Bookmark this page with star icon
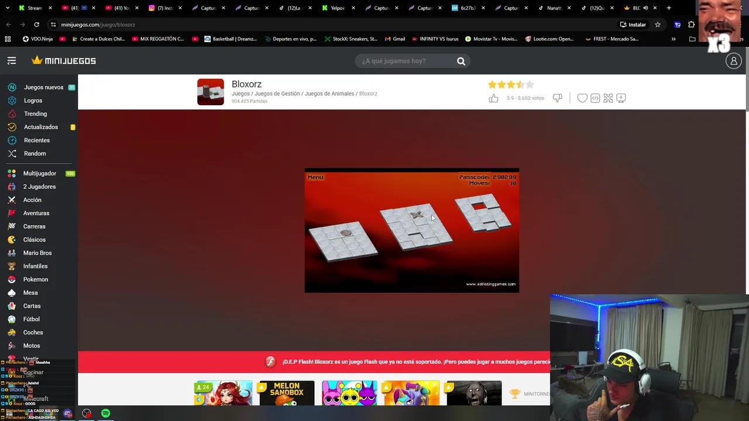Screen dimensions: 749x421 [658, 25]
